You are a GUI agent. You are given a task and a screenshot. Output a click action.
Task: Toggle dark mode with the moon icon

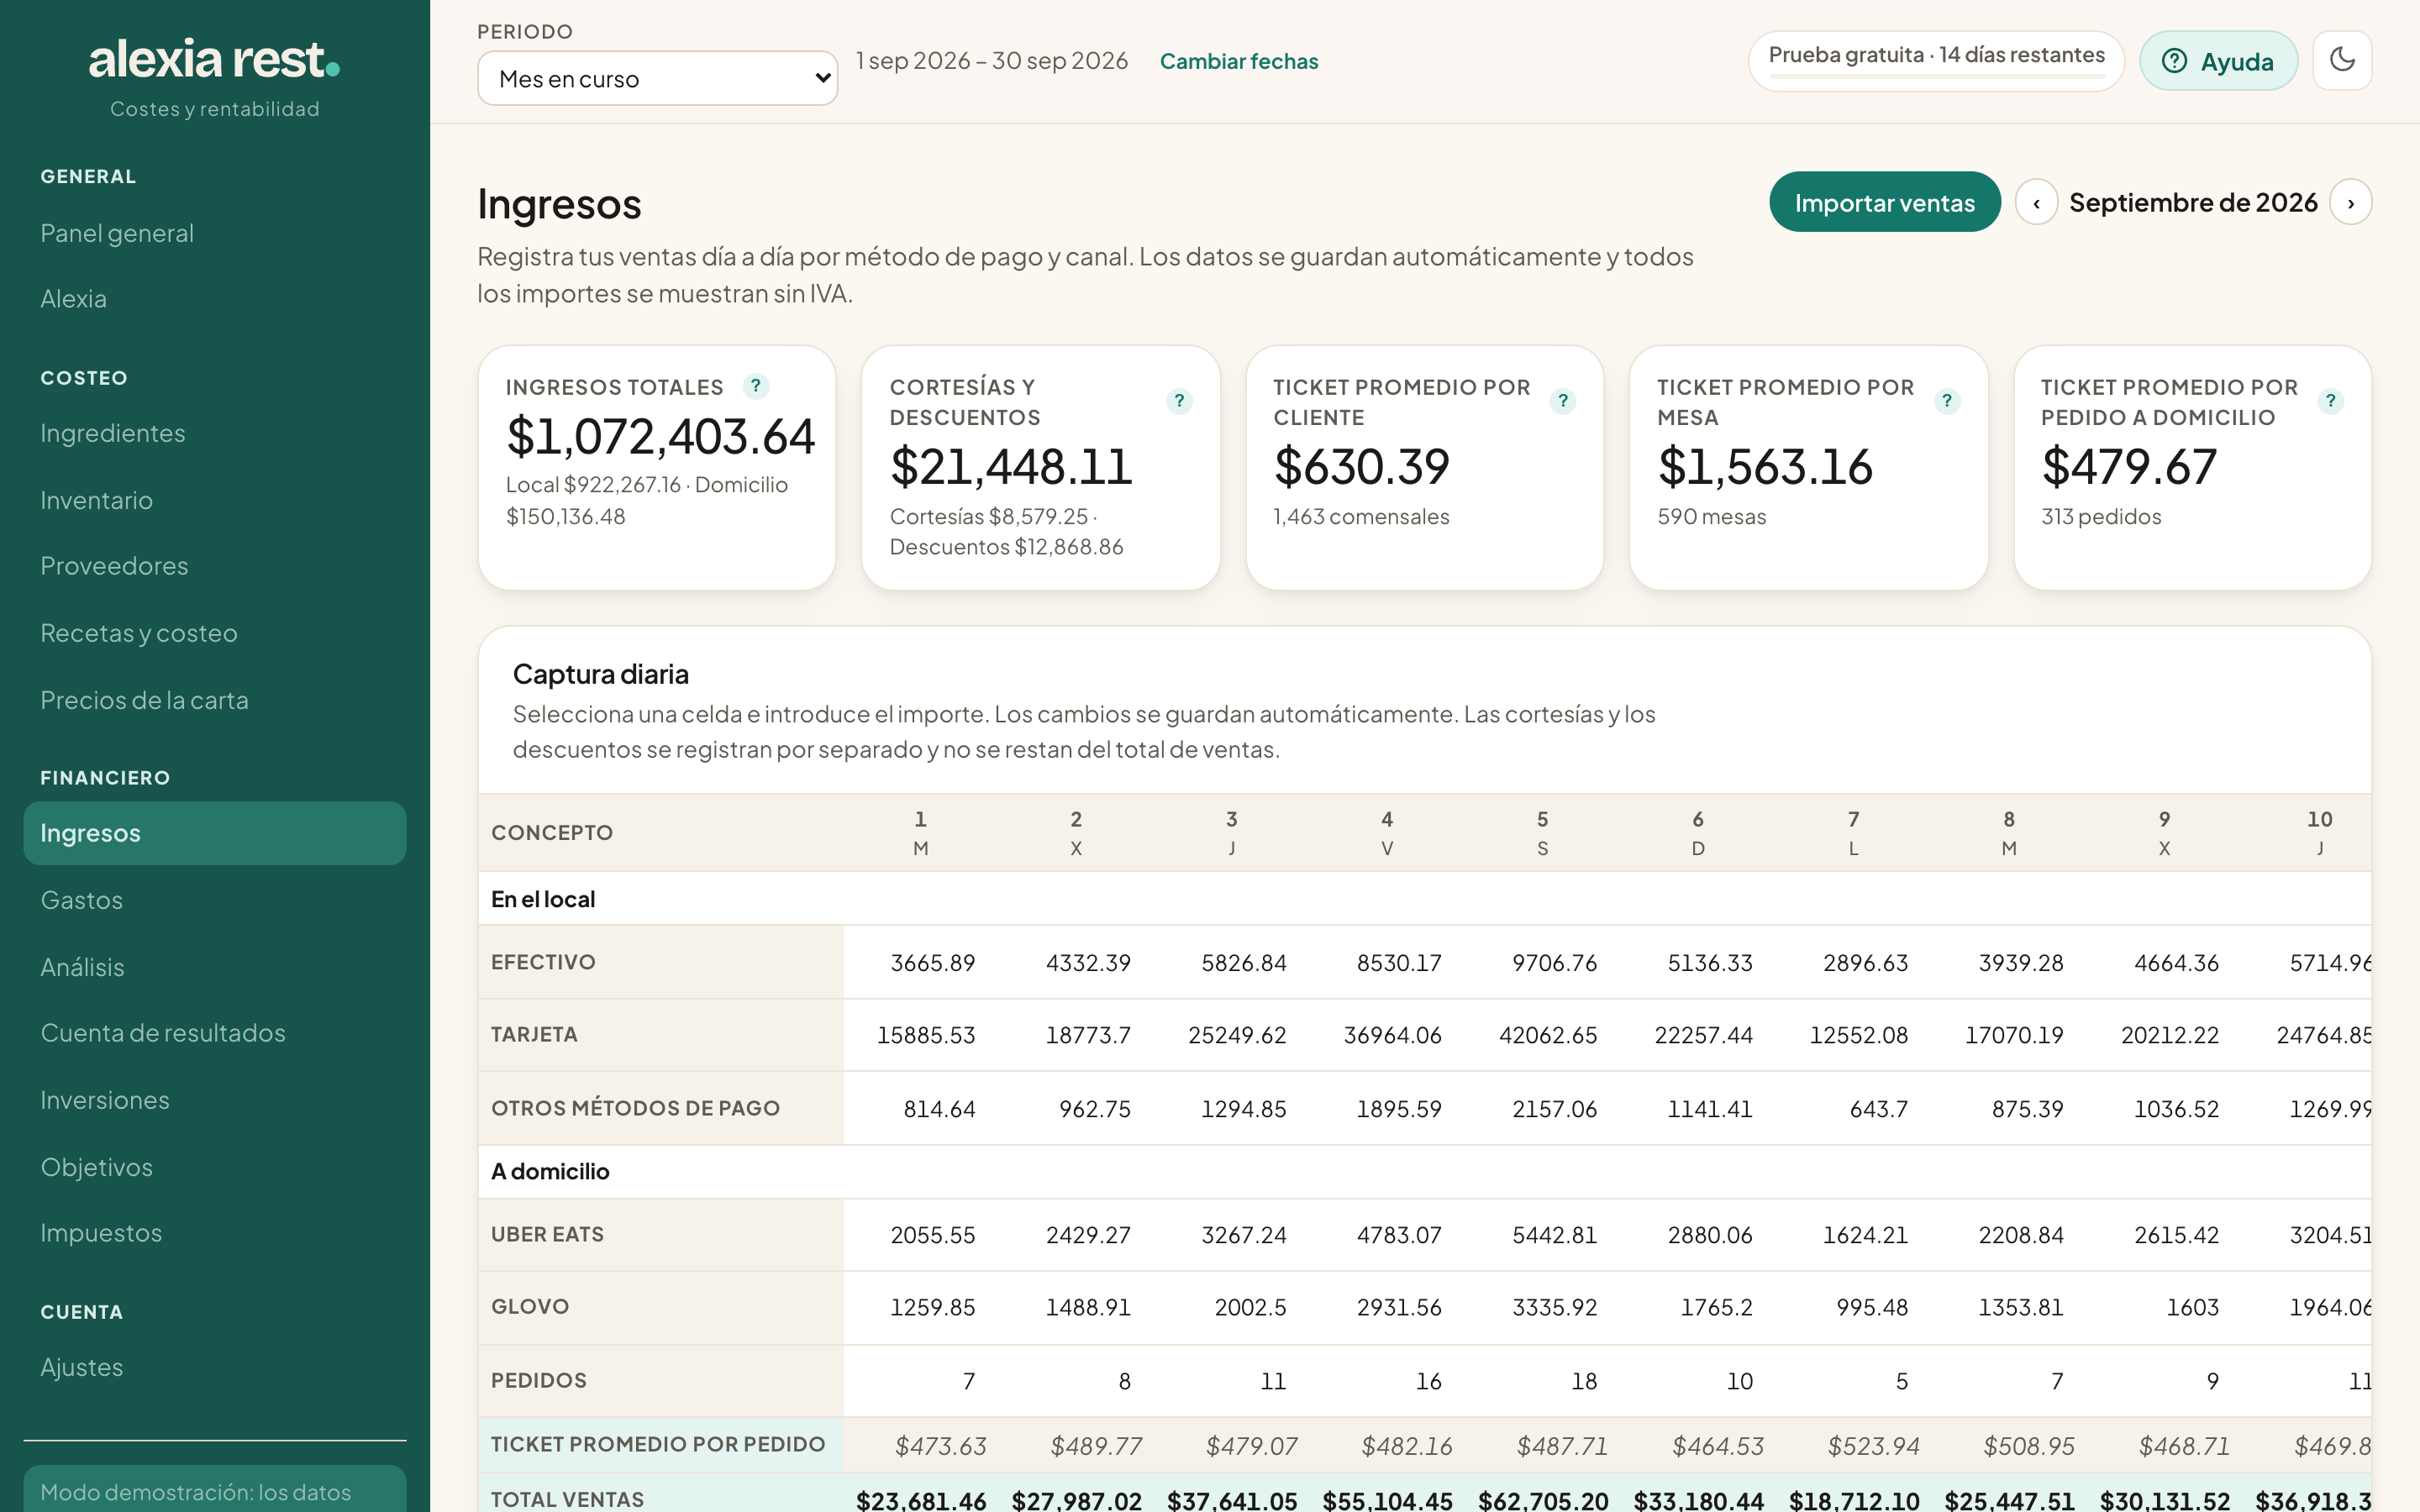(x=2342, y=60)
